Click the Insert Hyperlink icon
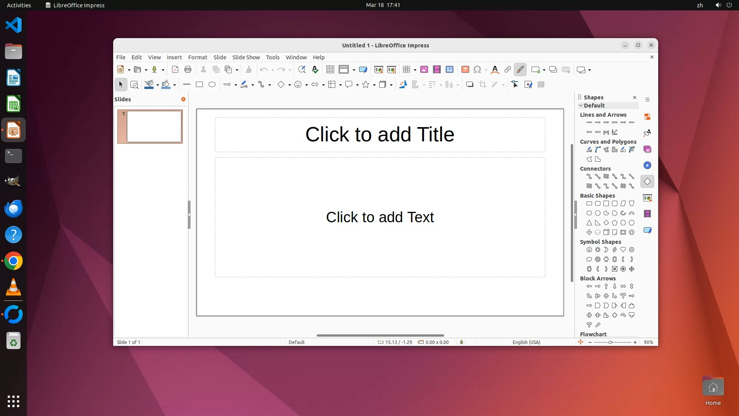Image resolution: width=739 pixels, height=416 pixels. click(x=507, y=70)
